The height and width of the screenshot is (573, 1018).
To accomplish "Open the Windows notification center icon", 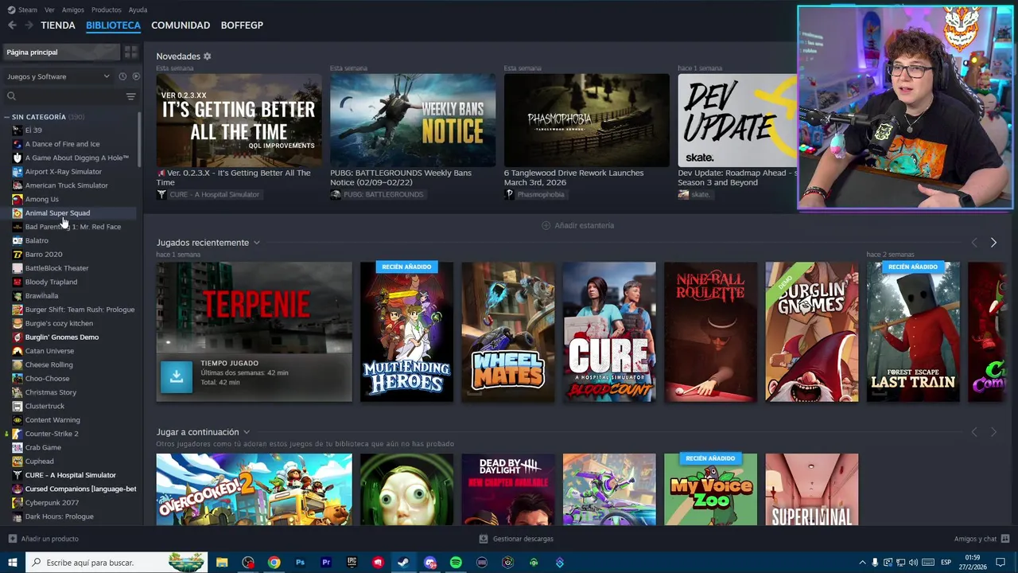I will 1001,563.
